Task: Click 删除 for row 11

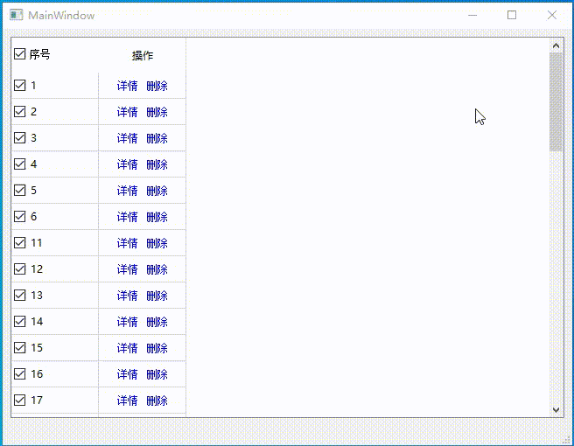Action: coord(157,243)
